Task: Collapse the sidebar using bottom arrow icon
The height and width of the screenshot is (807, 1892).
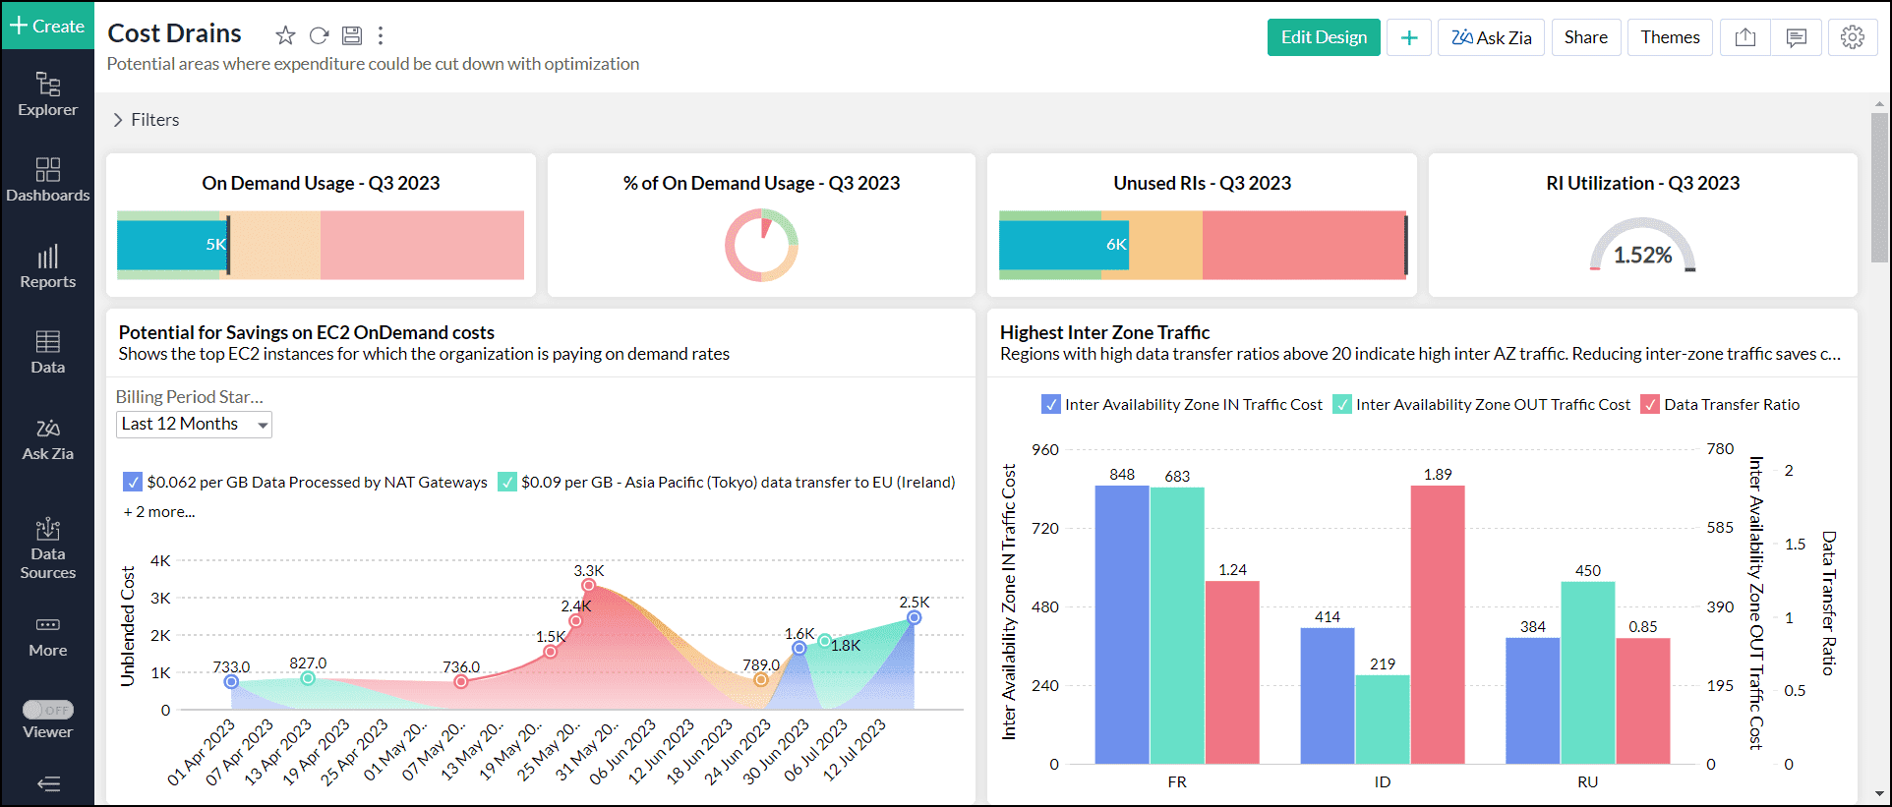Action: pyautogui.click(x=47, y=783)
